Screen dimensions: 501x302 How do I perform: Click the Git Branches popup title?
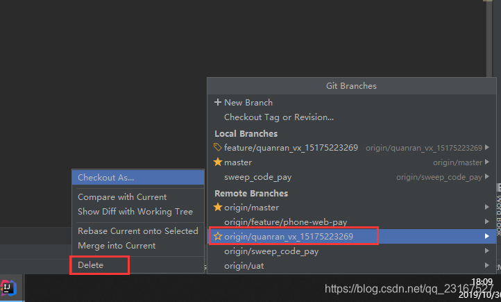pos(351,86)
